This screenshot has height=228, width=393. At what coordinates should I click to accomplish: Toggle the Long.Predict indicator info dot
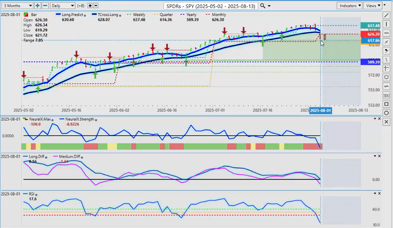[77, 15]
